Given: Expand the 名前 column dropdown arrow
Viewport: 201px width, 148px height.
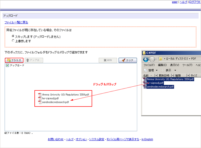Looking at the screenshot, I should (x=155, y=75).
